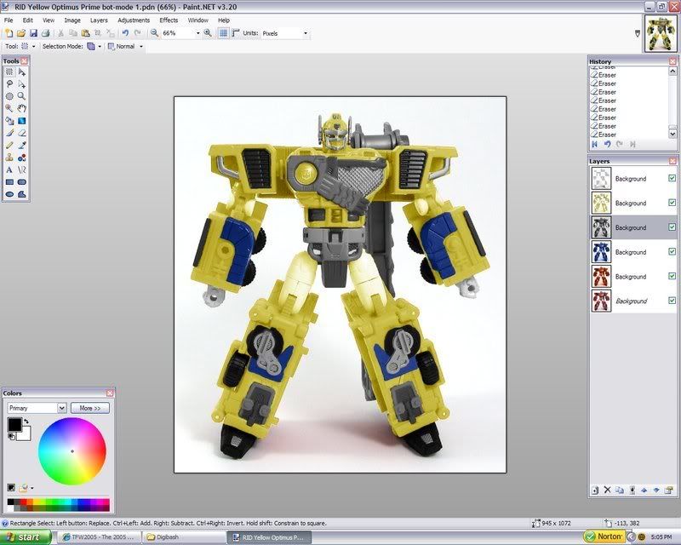Click the History rewind-to-start button
This screenshot has height=545, width=681.
point(594,144)
